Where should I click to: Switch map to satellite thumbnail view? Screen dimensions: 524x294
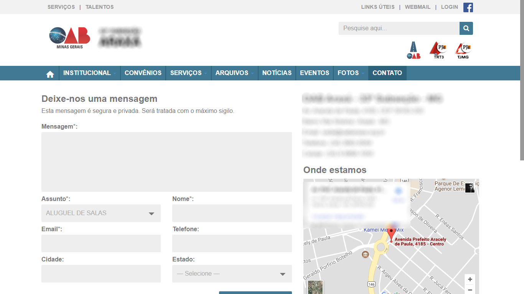click(315, 287)
